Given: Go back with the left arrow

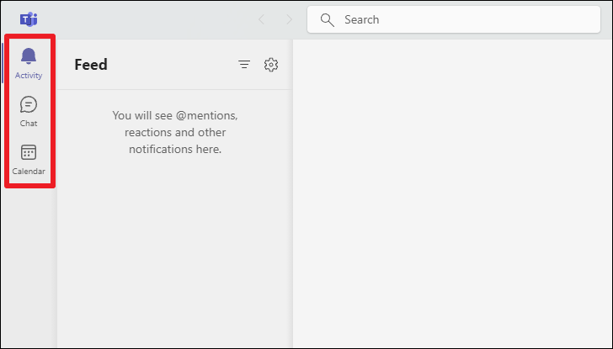Looking at the screenshot, I should pos(262,19).
